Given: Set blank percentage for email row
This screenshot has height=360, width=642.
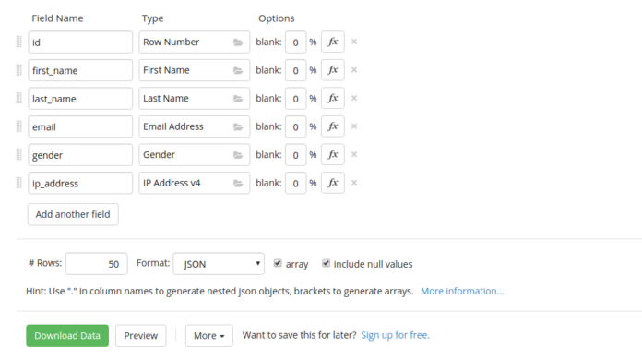Looking at the screenshot, I should coord(295,126).
